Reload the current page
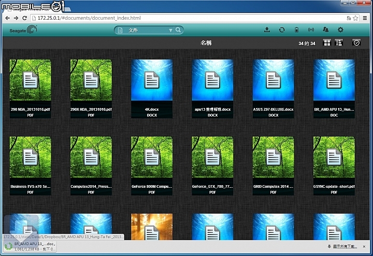373x256 pixels. click(x=24, y=18)
